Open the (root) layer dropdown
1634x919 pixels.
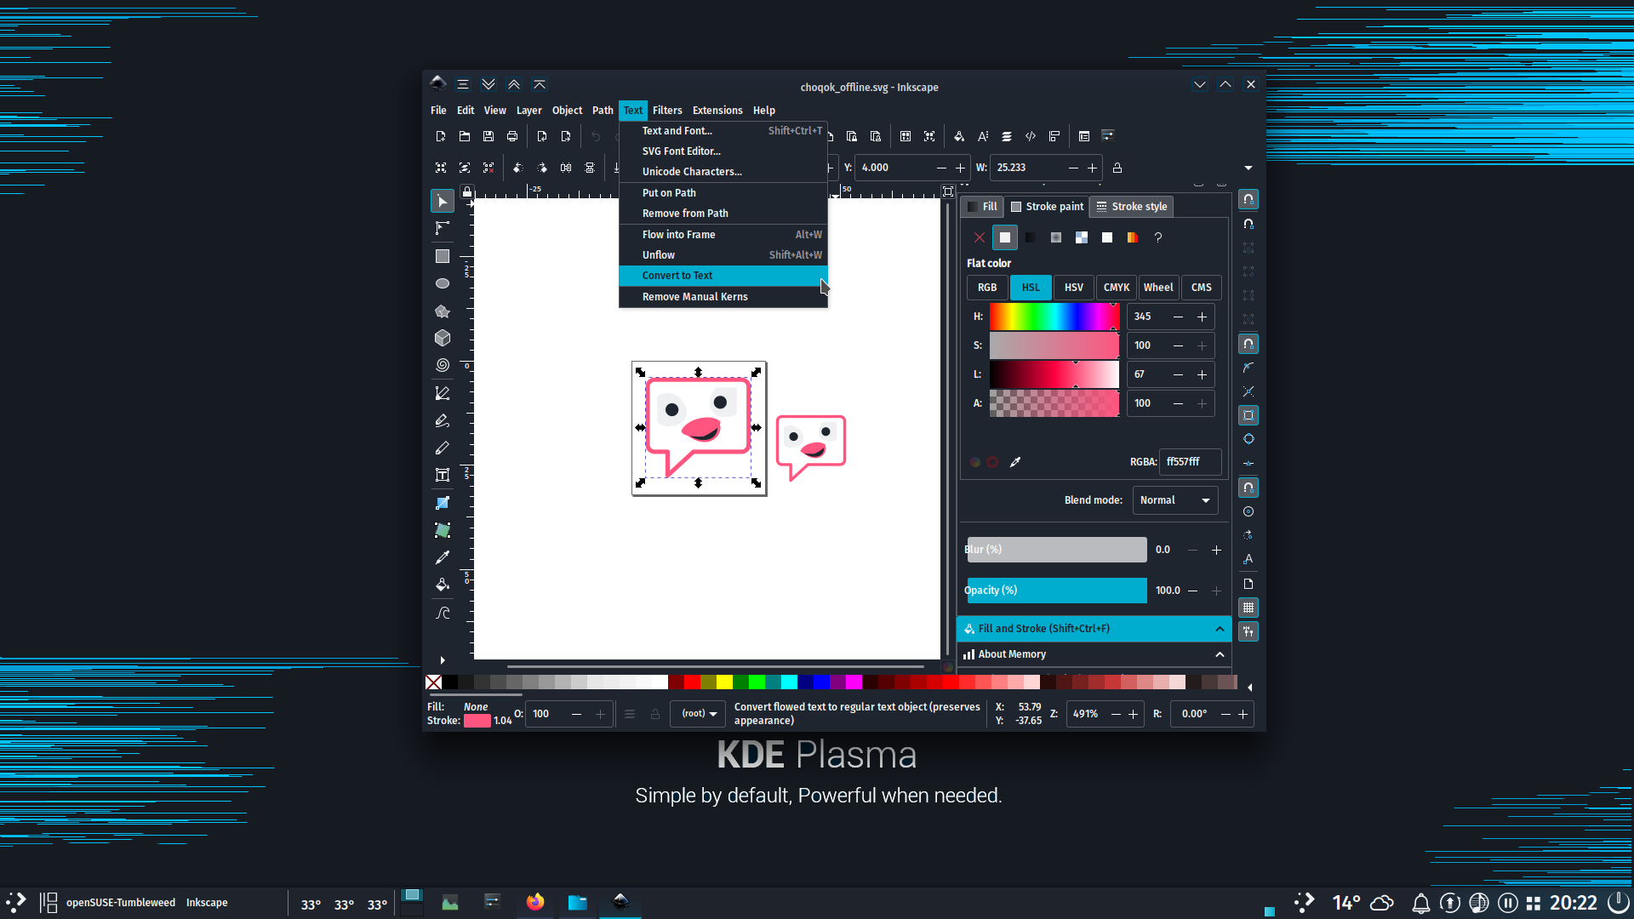tap(698, 714)
